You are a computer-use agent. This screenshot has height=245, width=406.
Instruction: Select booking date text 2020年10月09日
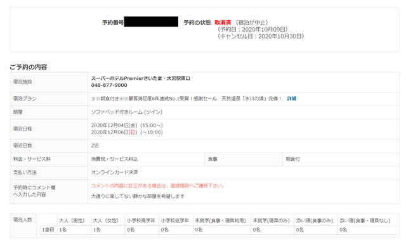pos(264,30)
